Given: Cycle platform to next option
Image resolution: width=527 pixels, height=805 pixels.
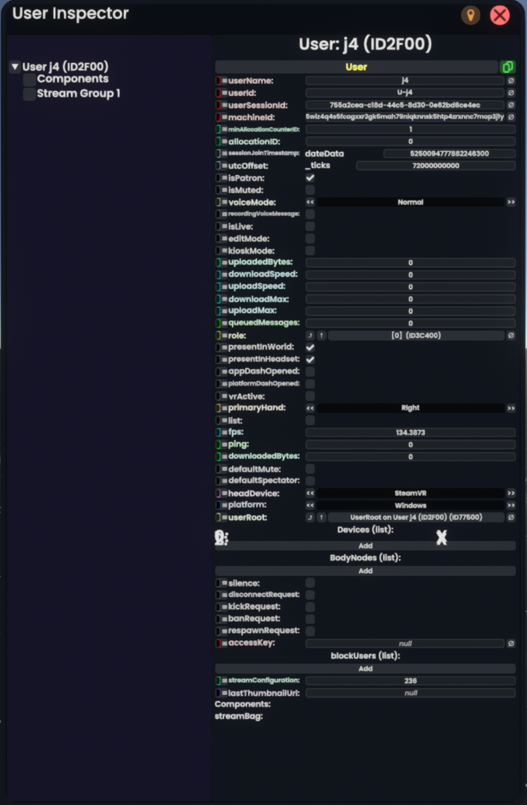Looking at the screenshot, I should (x=511, y=505).
